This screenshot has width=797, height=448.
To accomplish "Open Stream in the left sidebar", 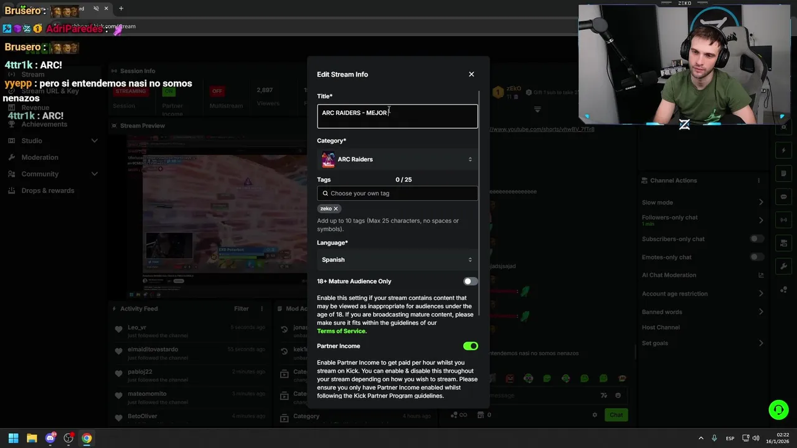I will point(33,74).
